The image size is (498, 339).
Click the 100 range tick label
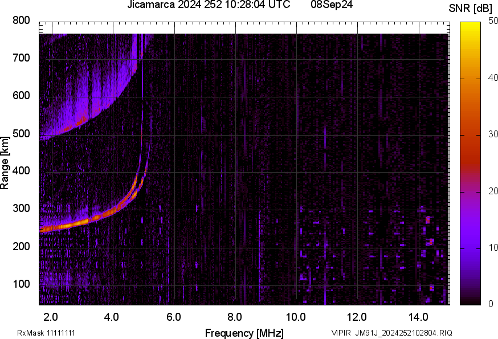[21, 284]
